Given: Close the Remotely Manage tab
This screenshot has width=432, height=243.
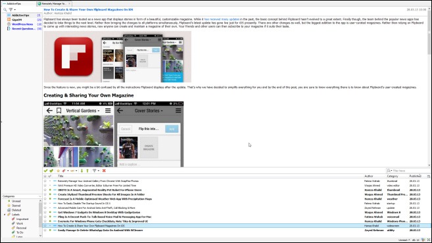Looking at the screenshot, I should click(x=70, y=3).
